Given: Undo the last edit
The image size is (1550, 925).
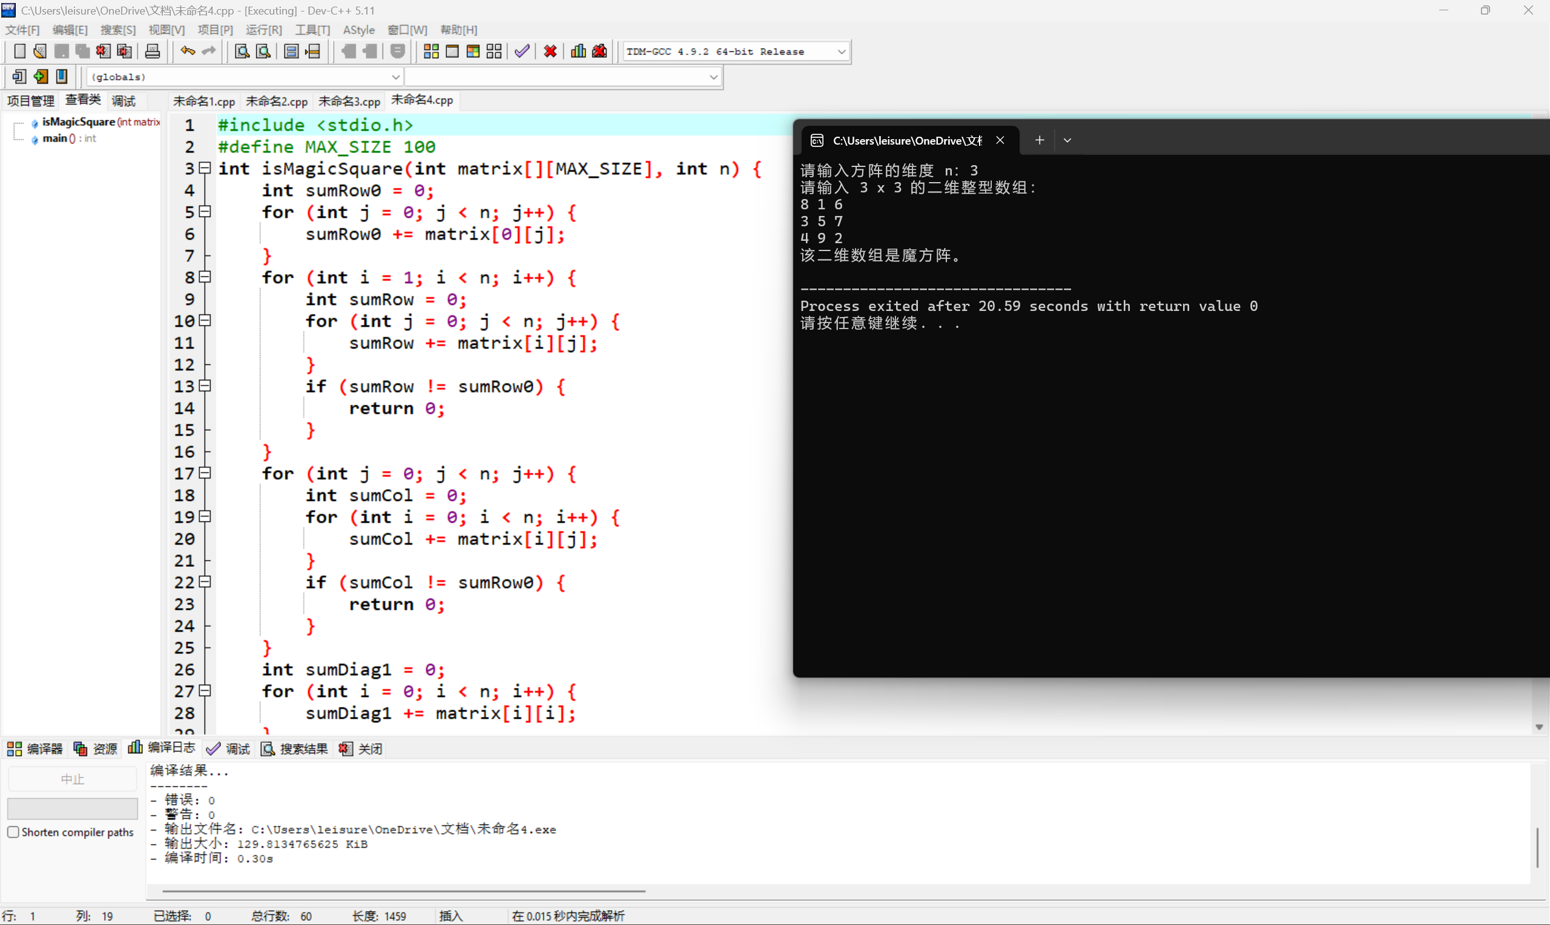Looking at the screenshot, I should coord(186,51).
